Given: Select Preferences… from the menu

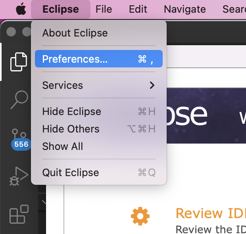Looking at the screenshot, I should click(99, 59).
